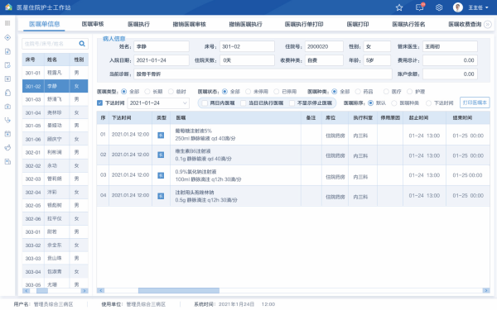This screenshot has width=497, height=310.
Task: Click the tab bar overflow arrow after 医嘱收费查询
Action: tap(488, 24)
